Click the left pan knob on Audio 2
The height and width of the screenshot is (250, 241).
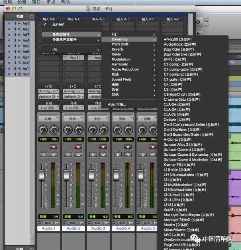tap(68, 129)
